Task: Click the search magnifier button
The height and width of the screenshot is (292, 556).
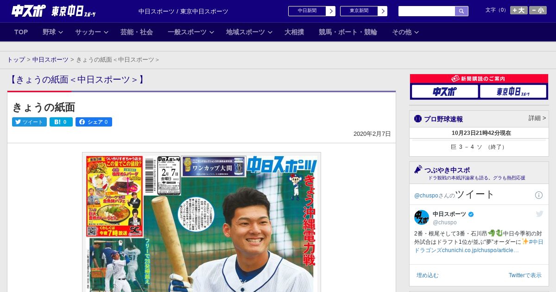Action: [x=461, y=11]
